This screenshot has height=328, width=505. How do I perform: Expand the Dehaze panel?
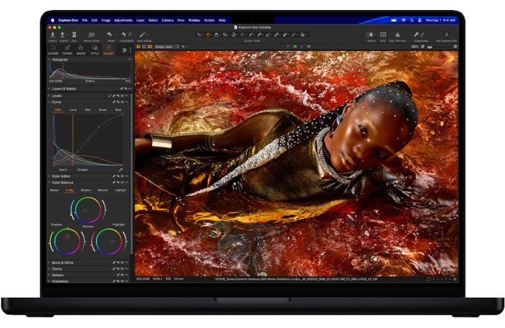tap(49, 275)
